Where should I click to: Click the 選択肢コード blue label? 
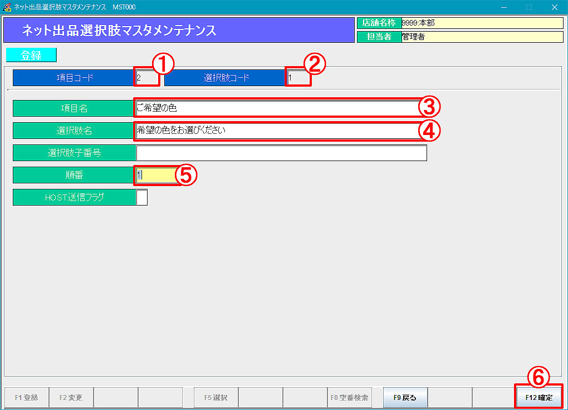click(x=226, y=77)
